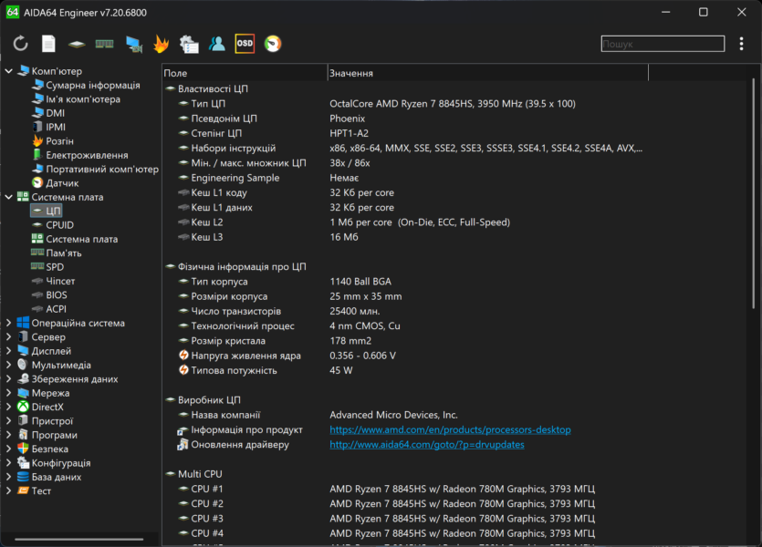The width and height of the screenshot is (762, 547).
Task: Click the База даних icon
Action: click(23, 477)
